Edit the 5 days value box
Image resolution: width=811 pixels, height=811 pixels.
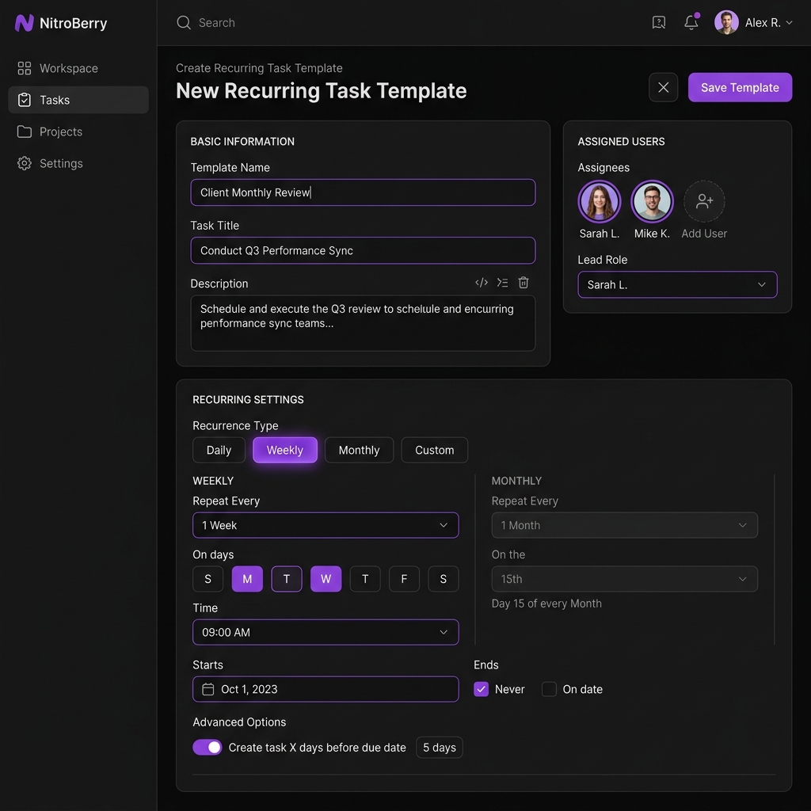tap(439, 748)
